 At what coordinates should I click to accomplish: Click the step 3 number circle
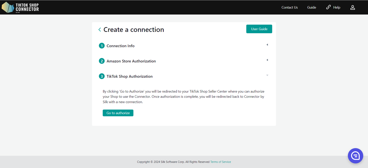tap(101, 76)
